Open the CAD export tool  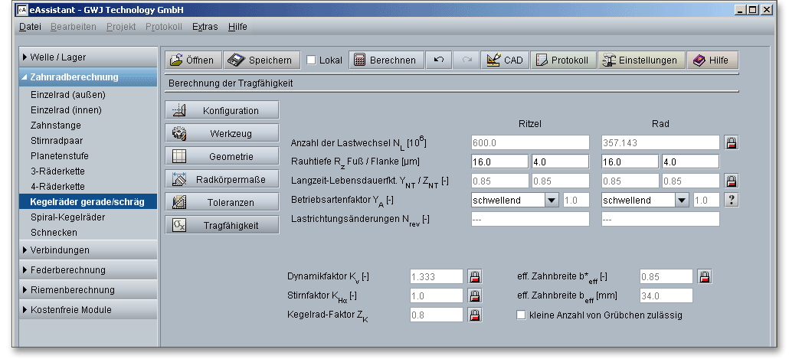[504, 60]
